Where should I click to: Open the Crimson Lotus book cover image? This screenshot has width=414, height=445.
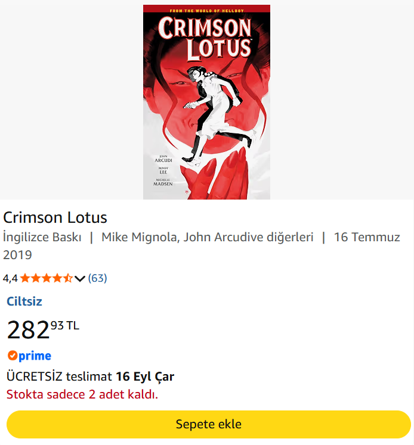tap(206, 102)
